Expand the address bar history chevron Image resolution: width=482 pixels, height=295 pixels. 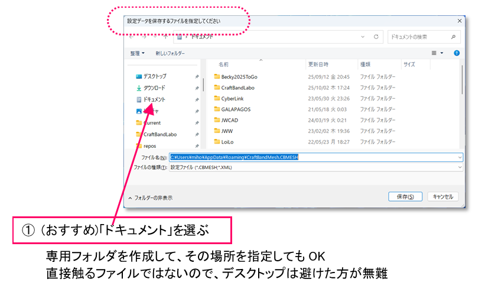coord(363,37)
